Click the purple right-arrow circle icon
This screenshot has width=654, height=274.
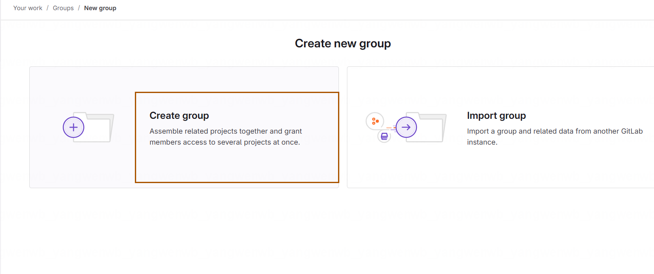pyautogui.click(x=406, y=127)
